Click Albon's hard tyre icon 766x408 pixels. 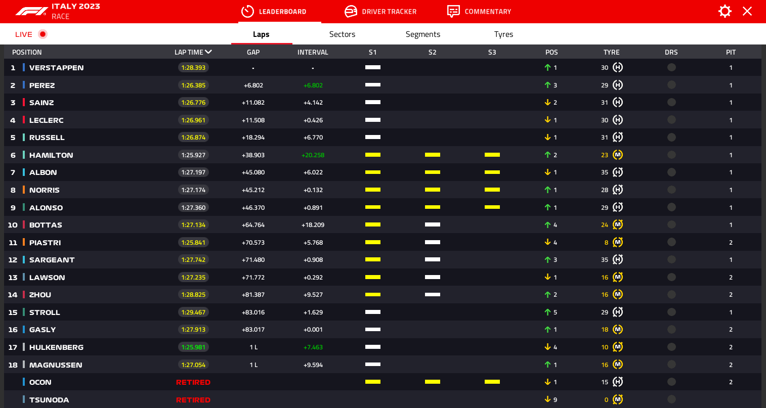[x=618, y=172]
